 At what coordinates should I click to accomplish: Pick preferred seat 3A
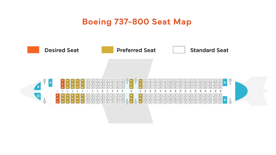(67, 102)
